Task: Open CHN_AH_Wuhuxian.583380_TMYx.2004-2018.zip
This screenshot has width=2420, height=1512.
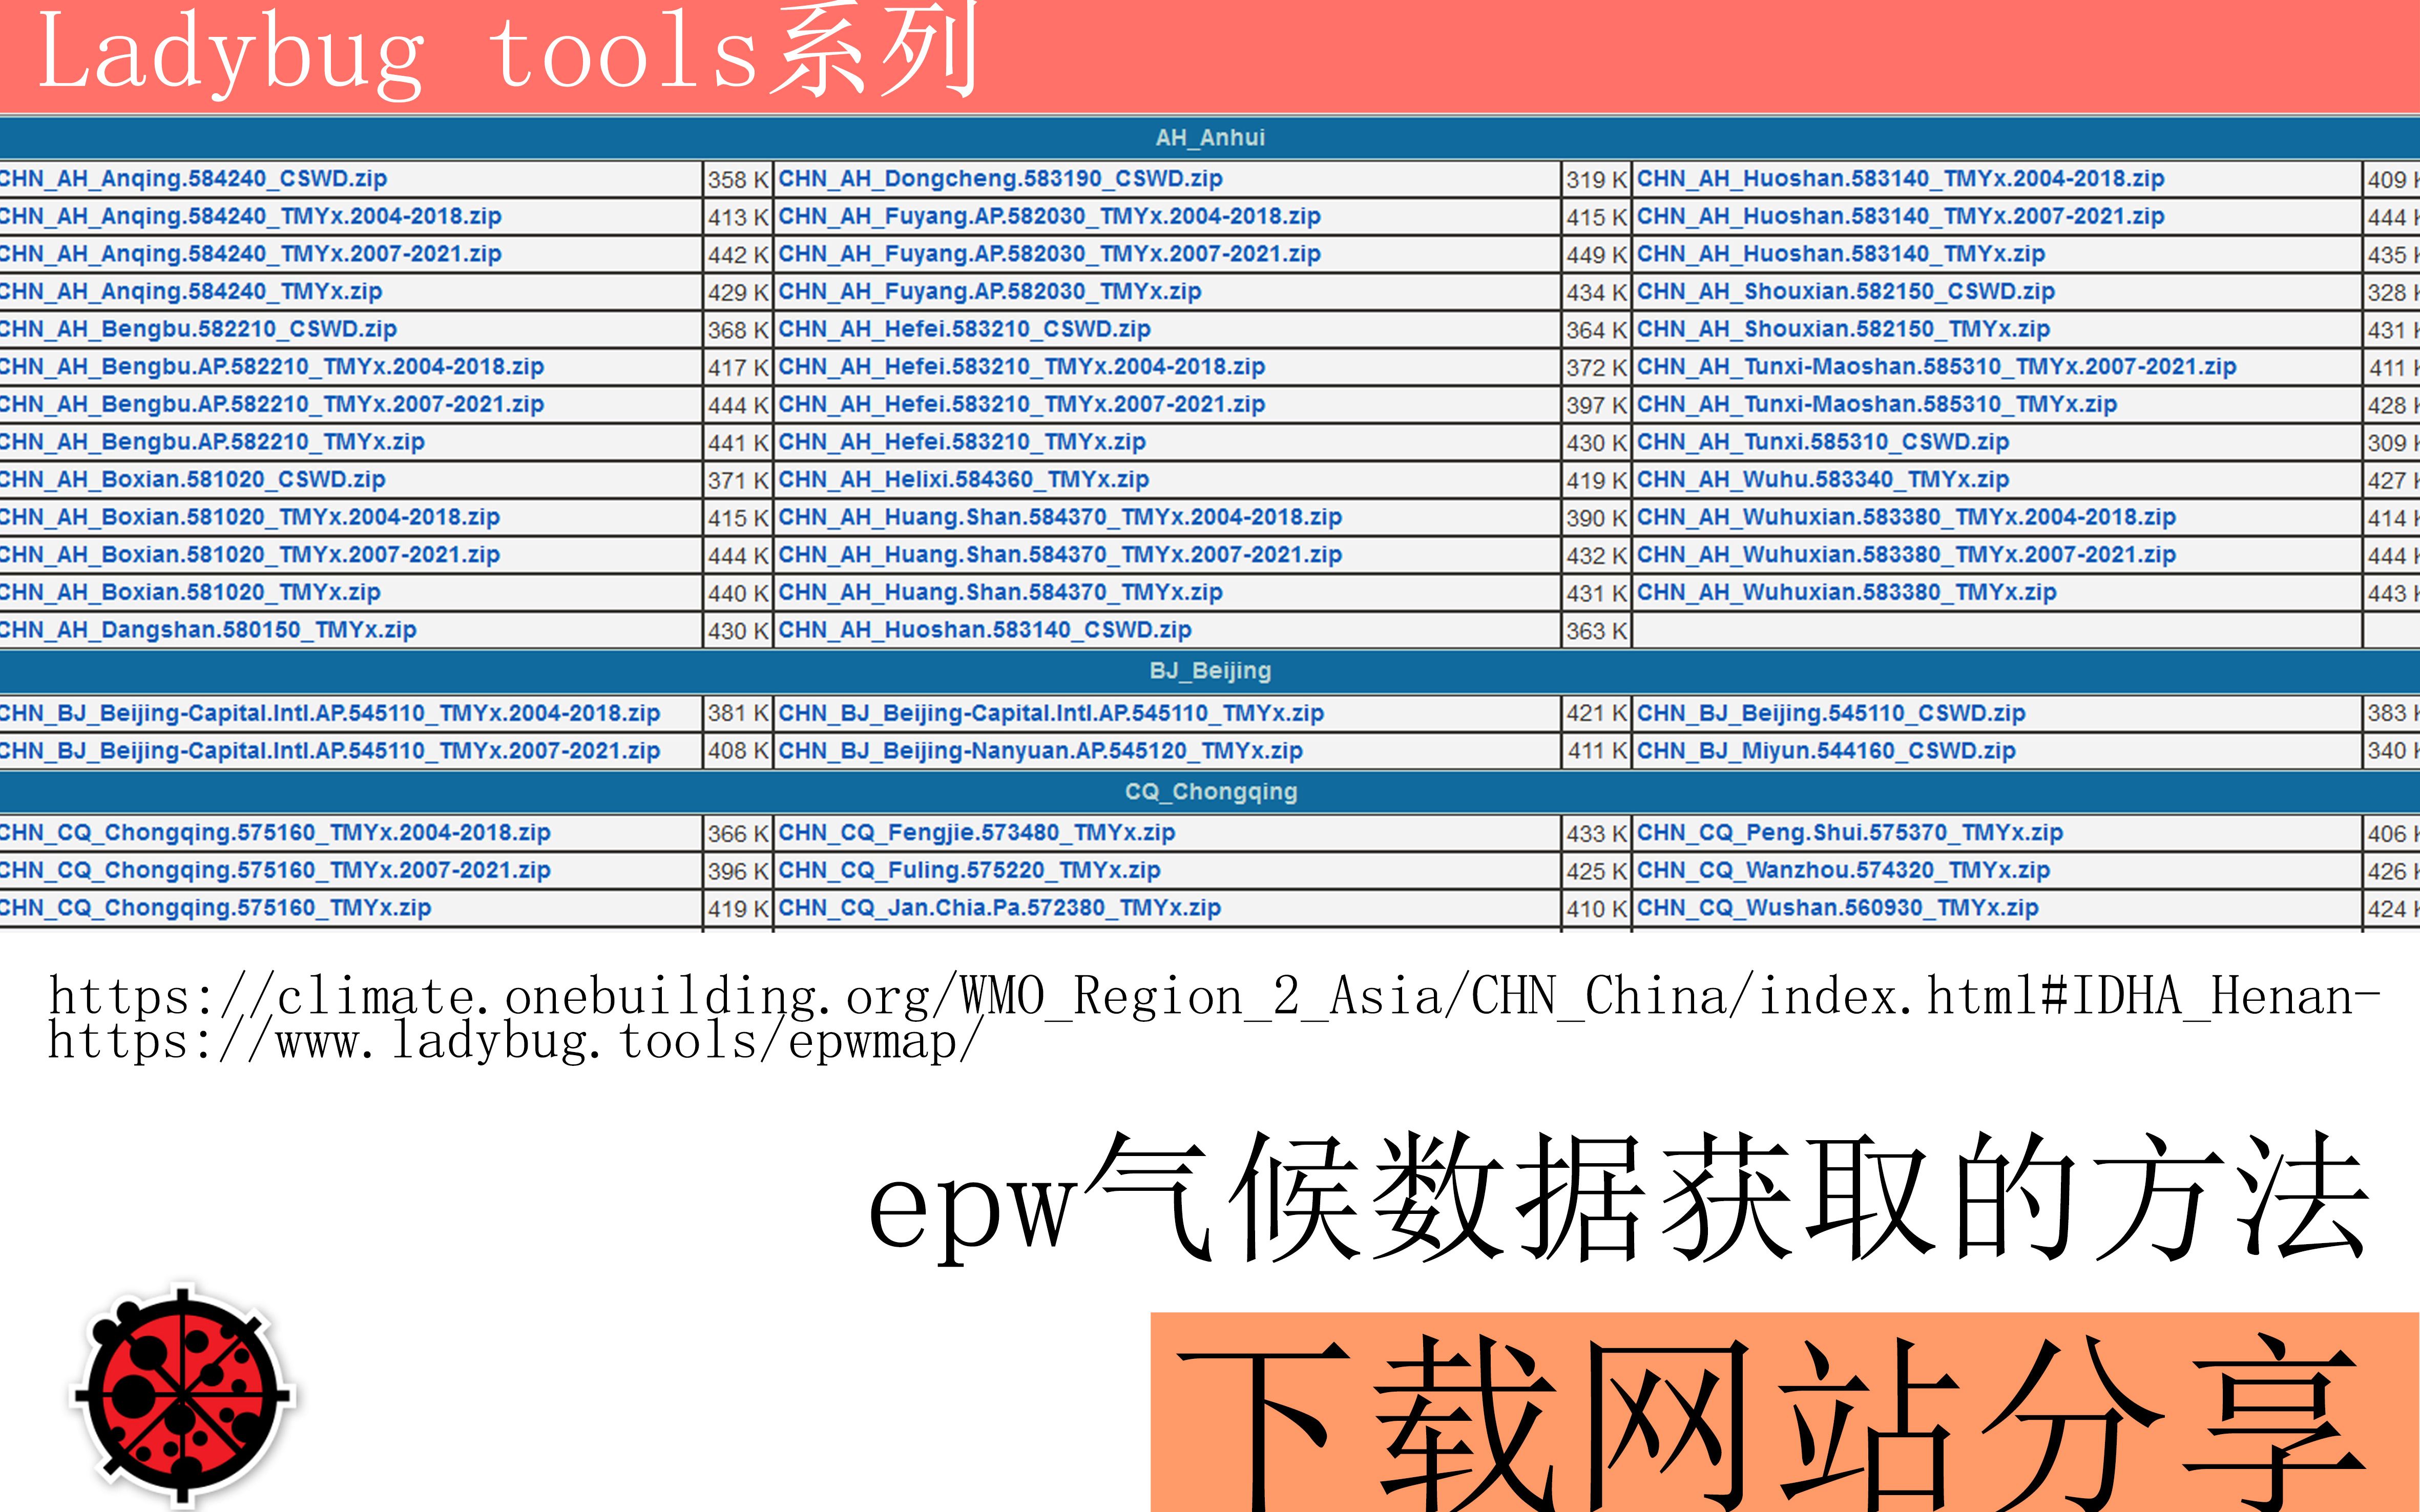Action: tap(1907, 517)
